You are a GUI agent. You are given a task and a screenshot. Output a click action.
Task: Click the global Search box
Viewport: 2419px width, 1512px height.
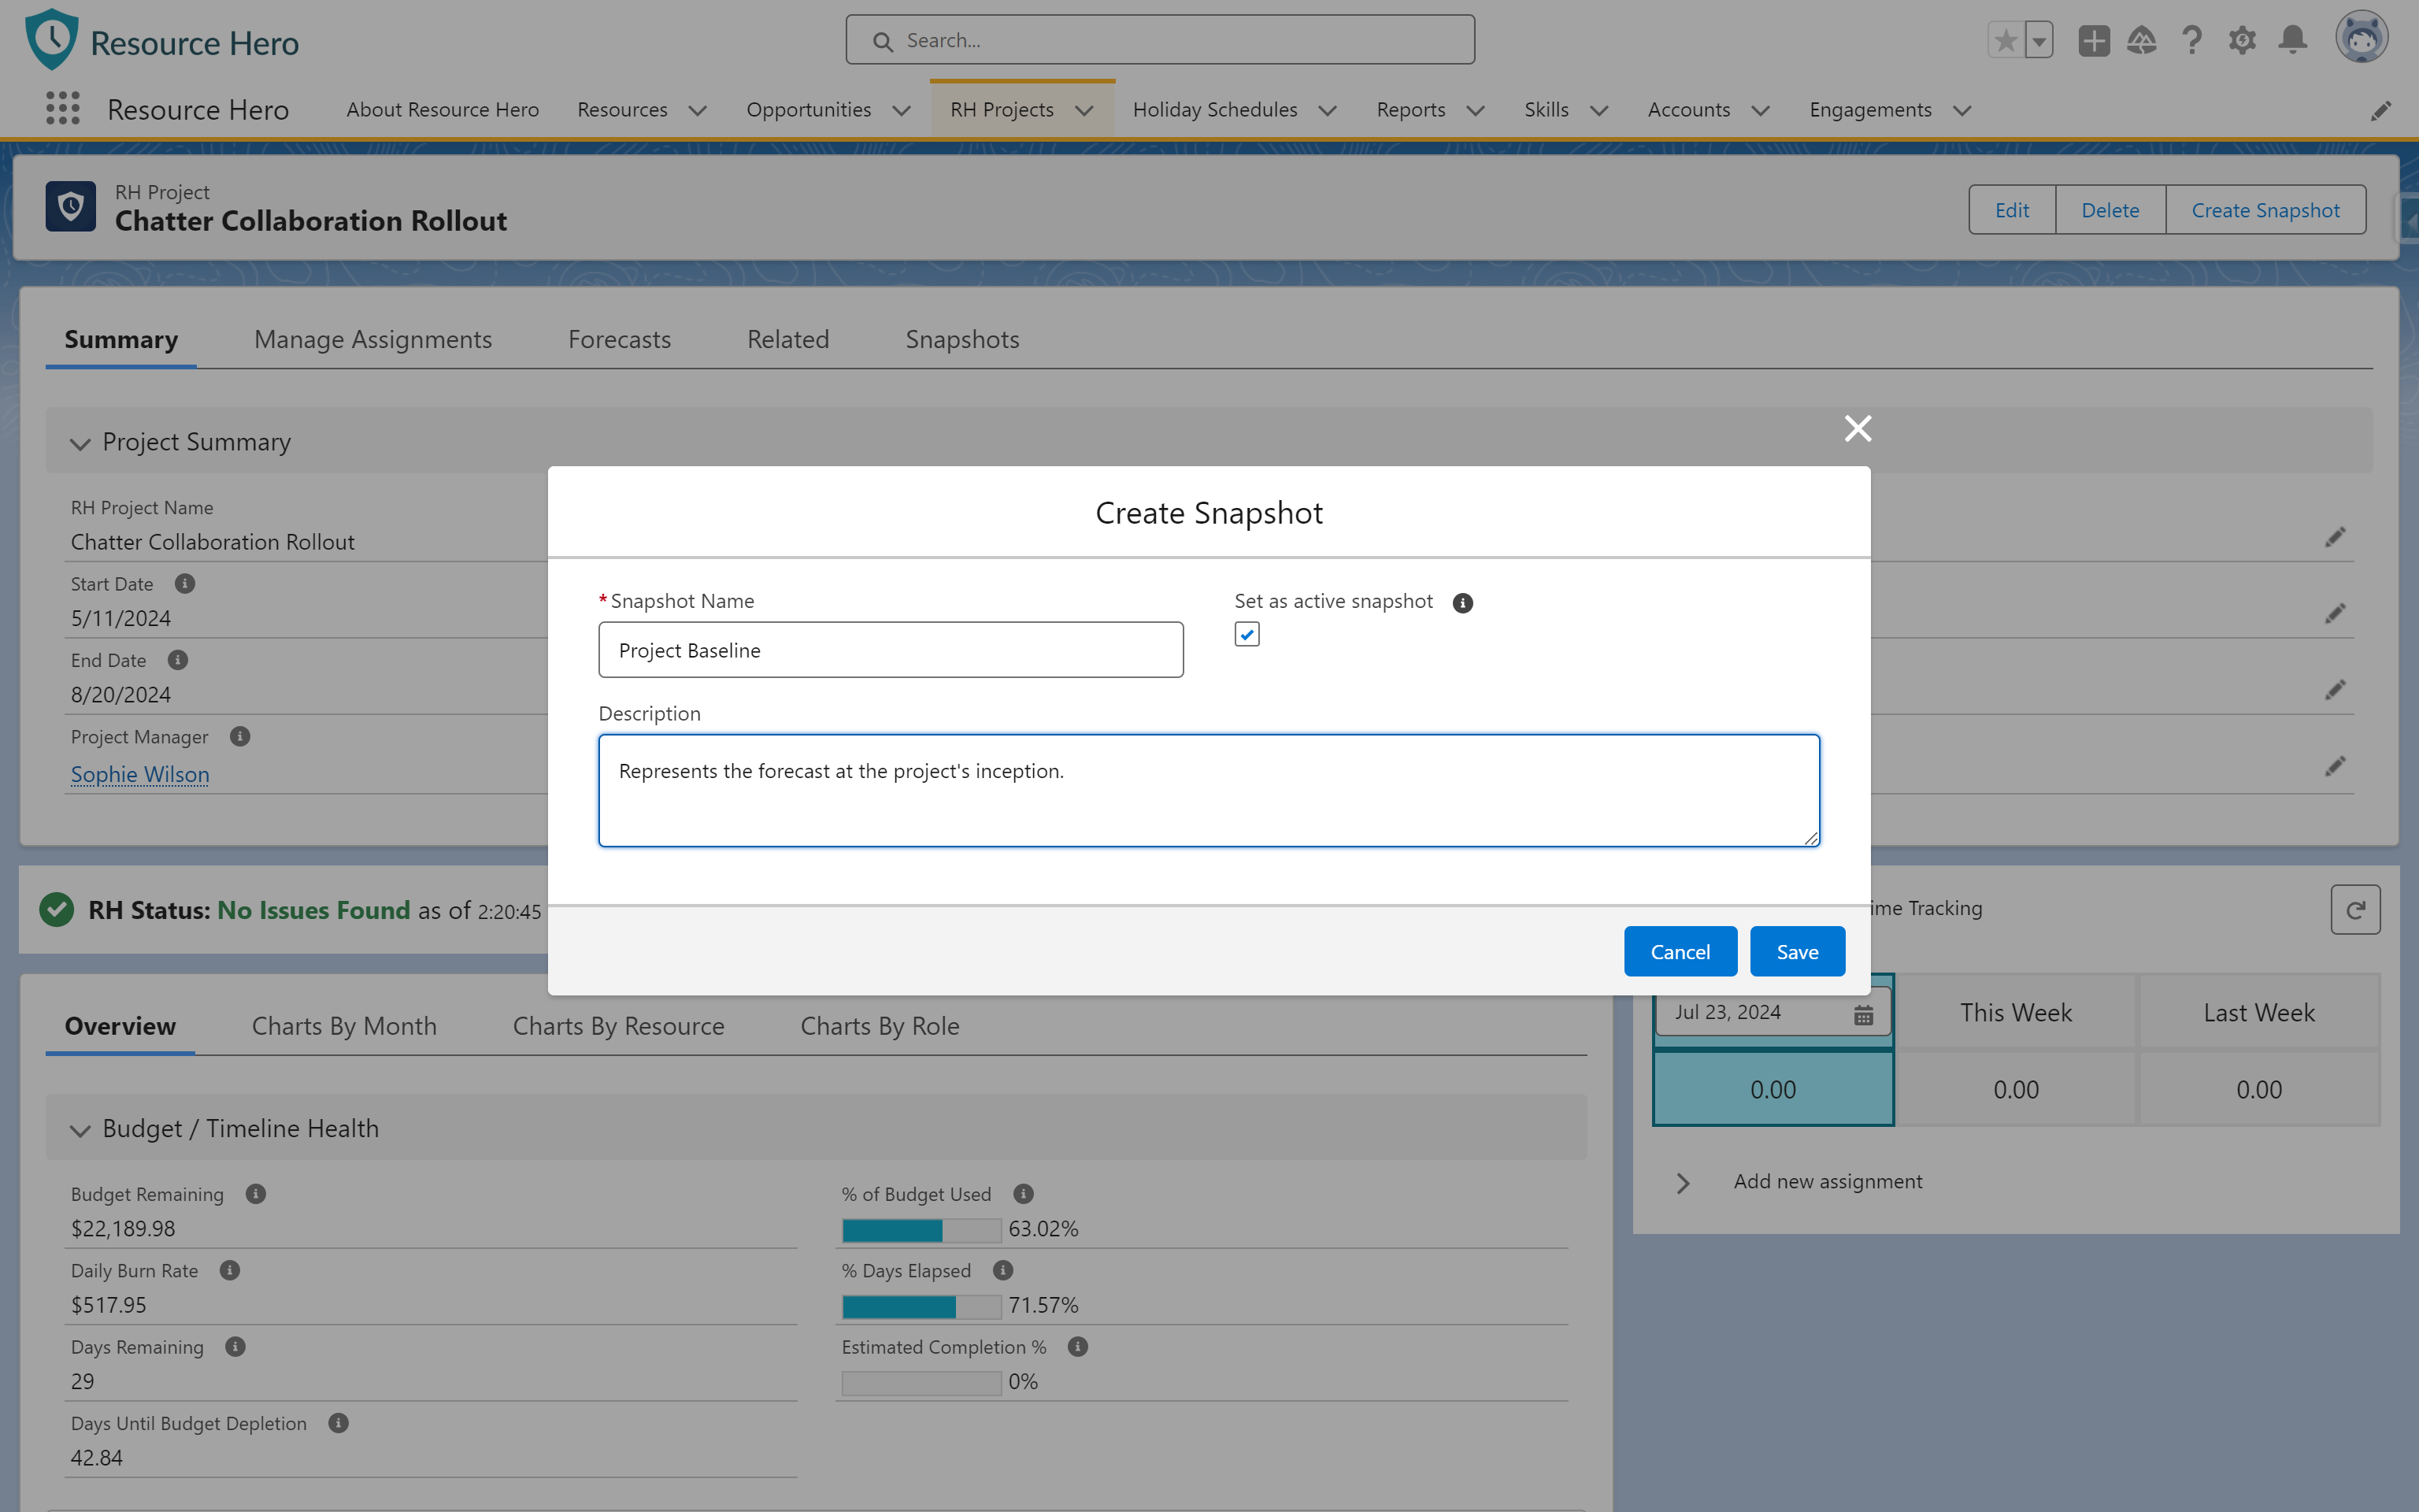click(1160, 40)
